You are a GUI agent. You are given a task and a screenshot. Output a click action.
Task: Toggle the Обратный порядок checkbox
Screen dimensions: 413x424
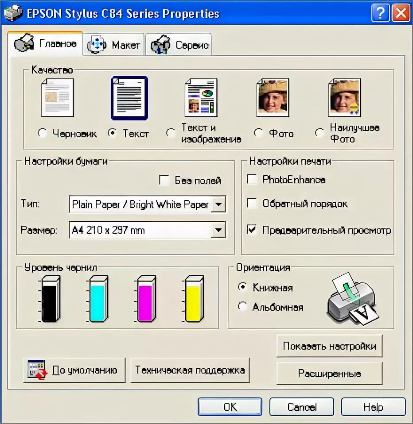(x=252, y=203)
